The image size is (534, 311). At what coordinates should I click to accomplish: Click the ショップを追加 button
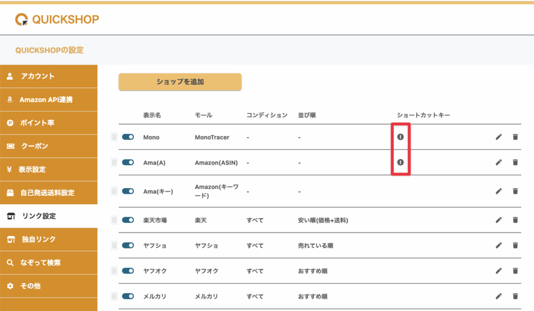point(180,82)
